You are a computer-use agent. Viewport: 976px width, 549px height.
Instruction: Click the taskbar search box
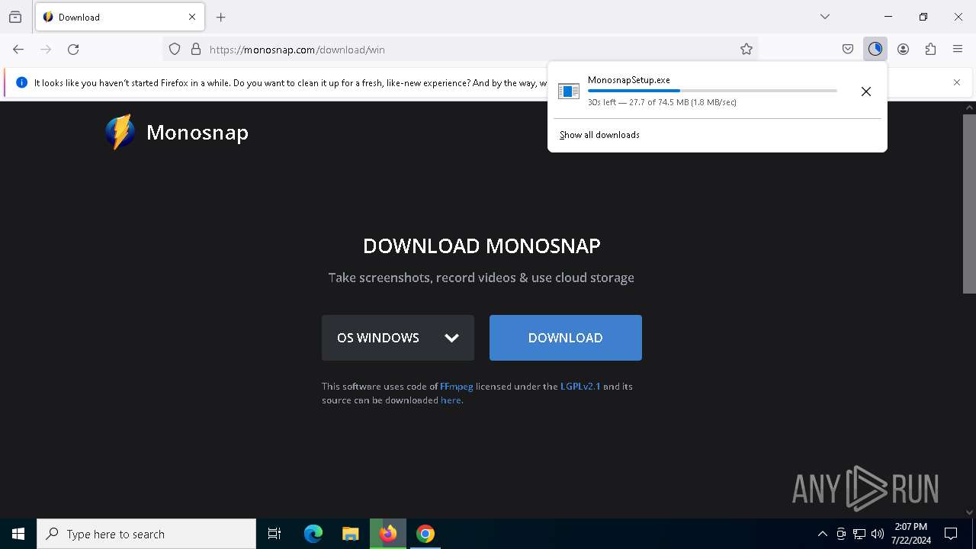[146, 534]
